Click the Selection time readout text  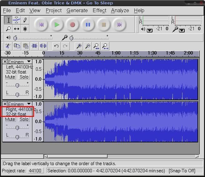pyautogui.click(x=106, y=171)
